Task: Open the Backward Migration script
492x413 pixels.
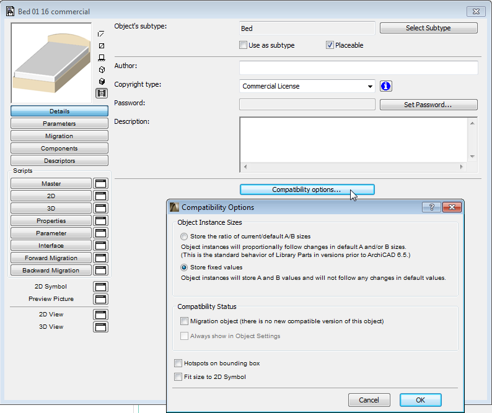Action: (x=51, y=271)
